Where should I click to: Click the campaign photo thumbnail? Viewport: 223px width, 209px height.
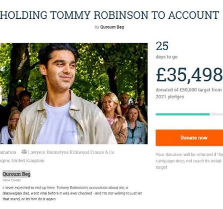(x=73, y=94)
